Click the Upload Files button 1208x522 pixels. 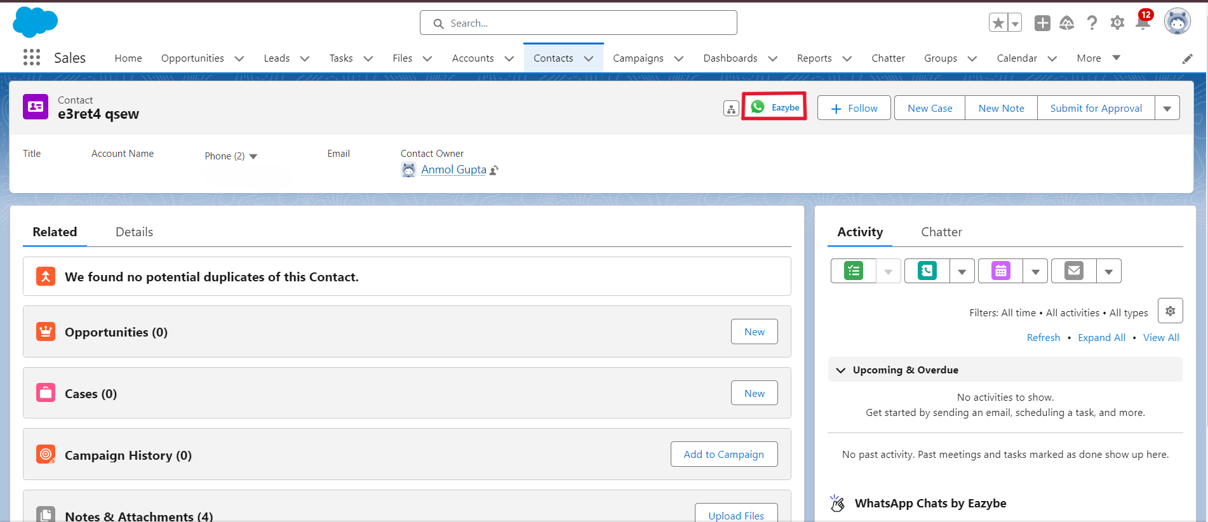pyautogui.click(x=736, y=514)
